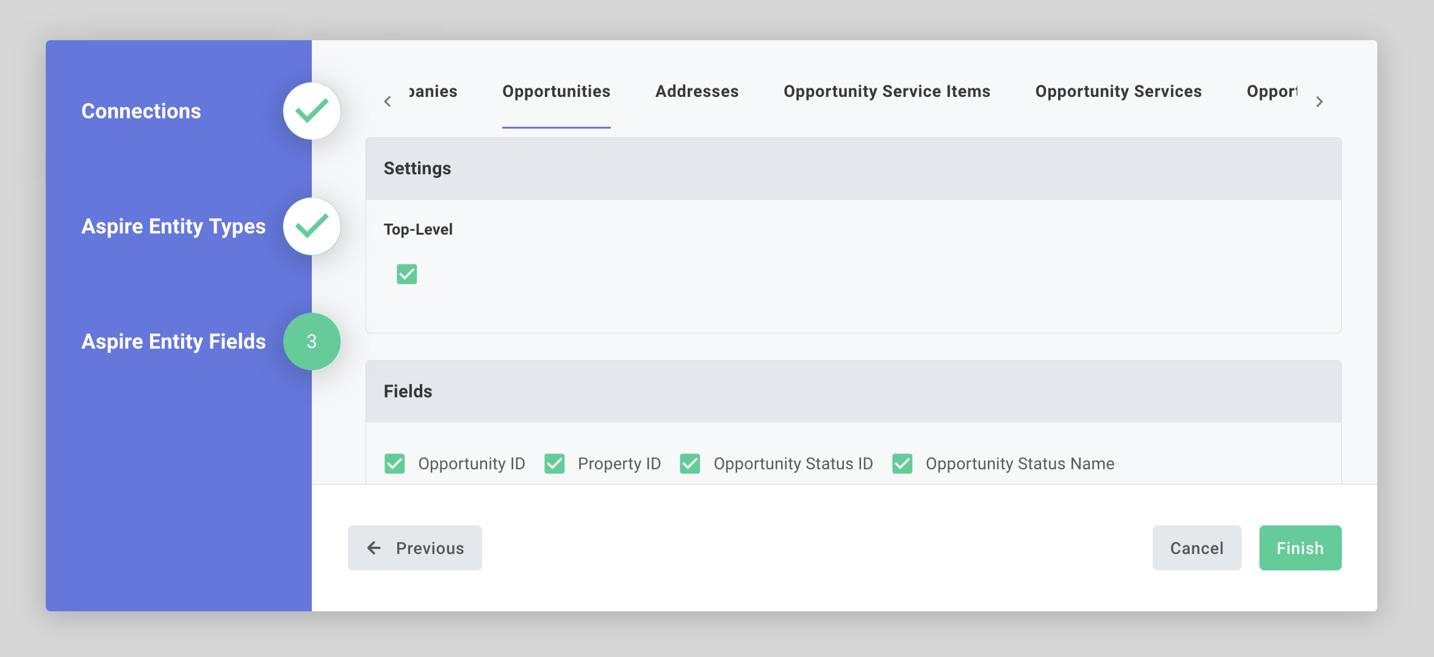Click the checkmark icon beside Connections
Screen dimensions: 1434x657
(x=312, y=110)
